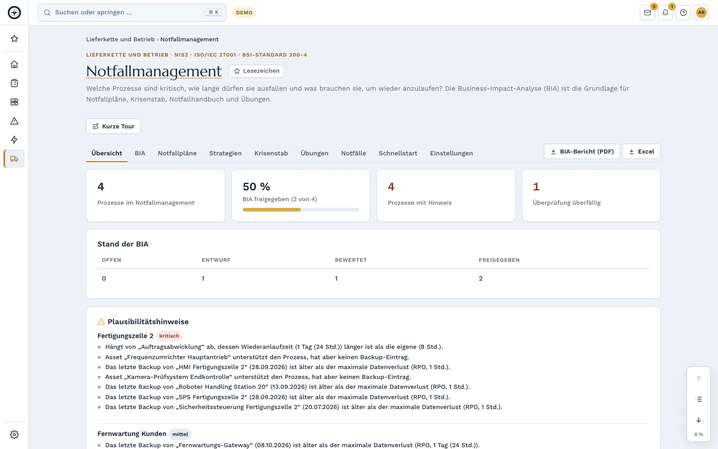718x449 pixels.
Task: Open the AR user avatar menu
Action: 701,13
